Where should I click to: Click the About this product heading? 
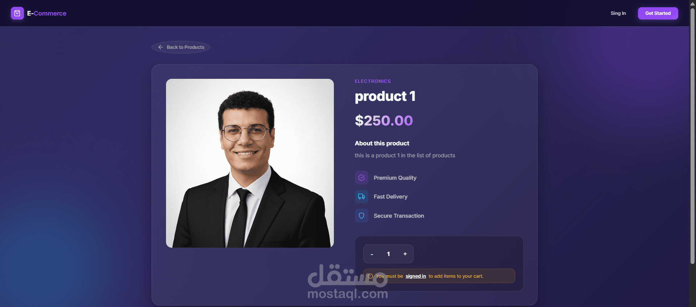[382, 144]
